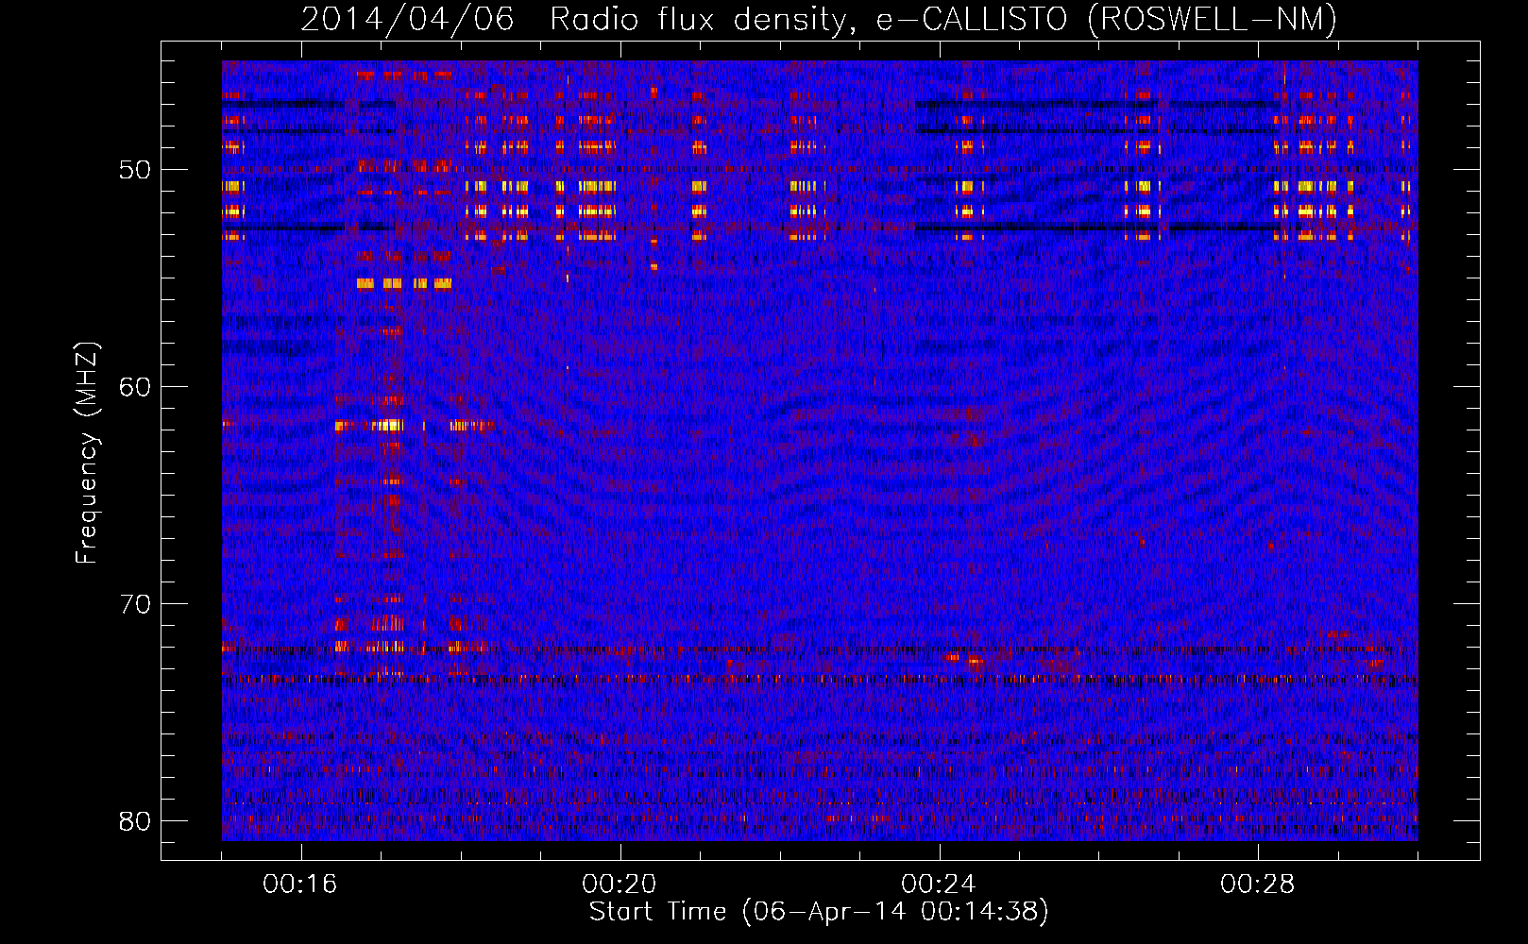The height and width of the screenshot is (944, 1528).
Task: Click the 60 frequency tick label
Action: coord(135,387)
